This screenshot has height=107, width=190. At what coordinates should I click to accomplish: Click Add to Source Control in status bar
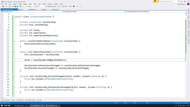coord(181,103)
